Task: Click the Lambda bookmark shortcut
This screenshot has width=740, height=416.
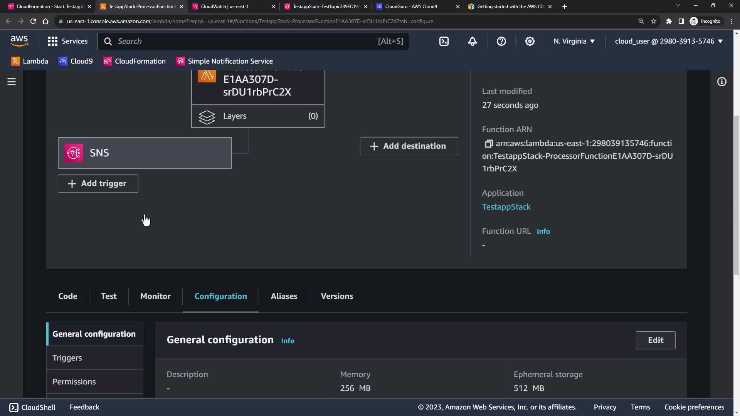Action: pyautogui.click(x=30, y=61)
